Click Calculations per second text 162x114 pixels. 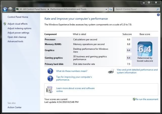(85, 40)
